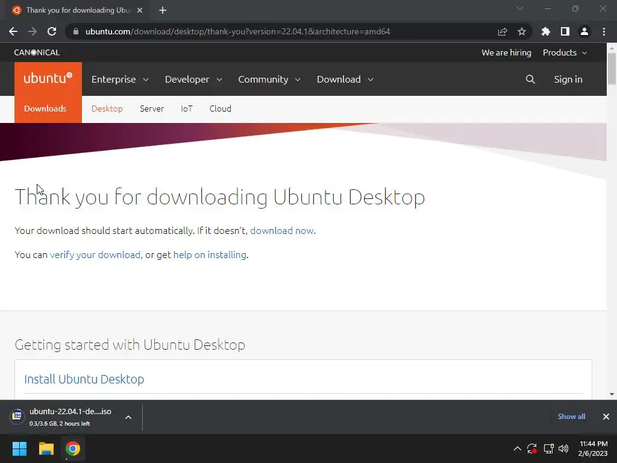Image resolution: width=617 pixels, height=463 pixels.
Task: Open the 'We are hiring' link
Action: coord(506,52)
